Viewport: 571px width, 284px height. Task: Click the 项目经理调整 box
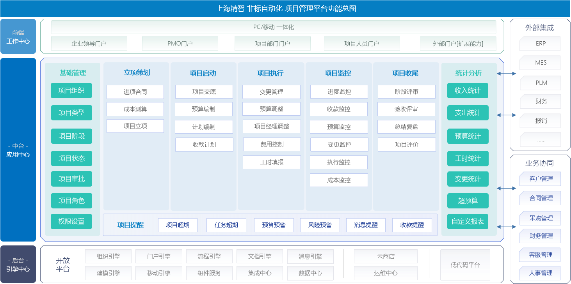[x=272, y=126]
